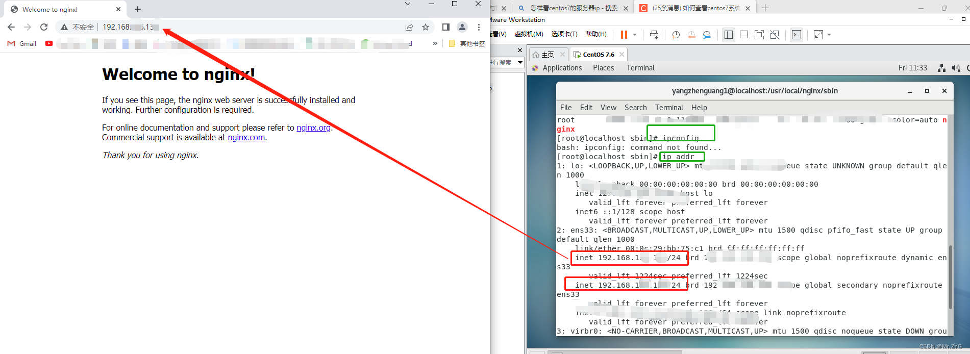Open Chrome tab search dropdown
The height and width of the screenshot is (354, 970).
(408, 4)
